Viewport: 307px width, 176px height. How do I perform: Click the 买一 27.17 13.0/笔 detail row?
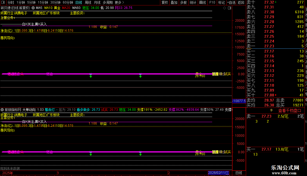point(275,149)
